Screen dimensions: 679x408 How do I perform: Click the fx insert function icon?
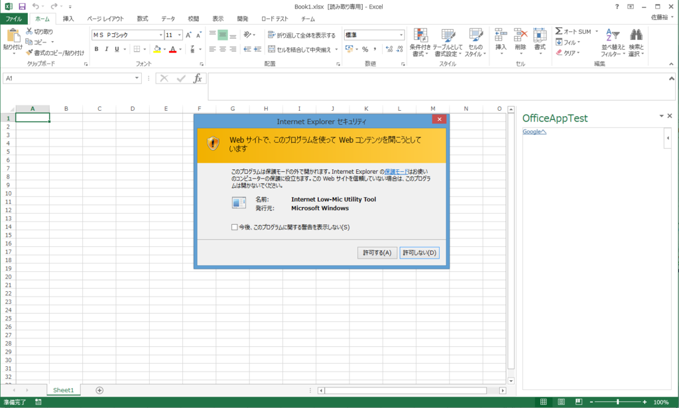(x=198, y=78)
